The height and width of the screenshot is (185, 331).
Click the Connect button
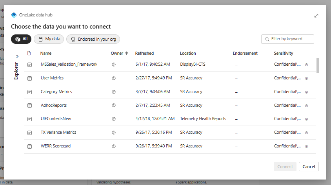tap(285, 167)
